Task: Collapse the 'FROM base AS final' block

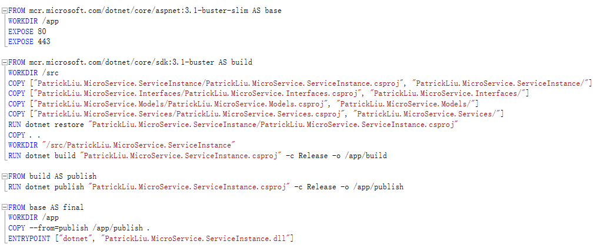Action: 5,208
